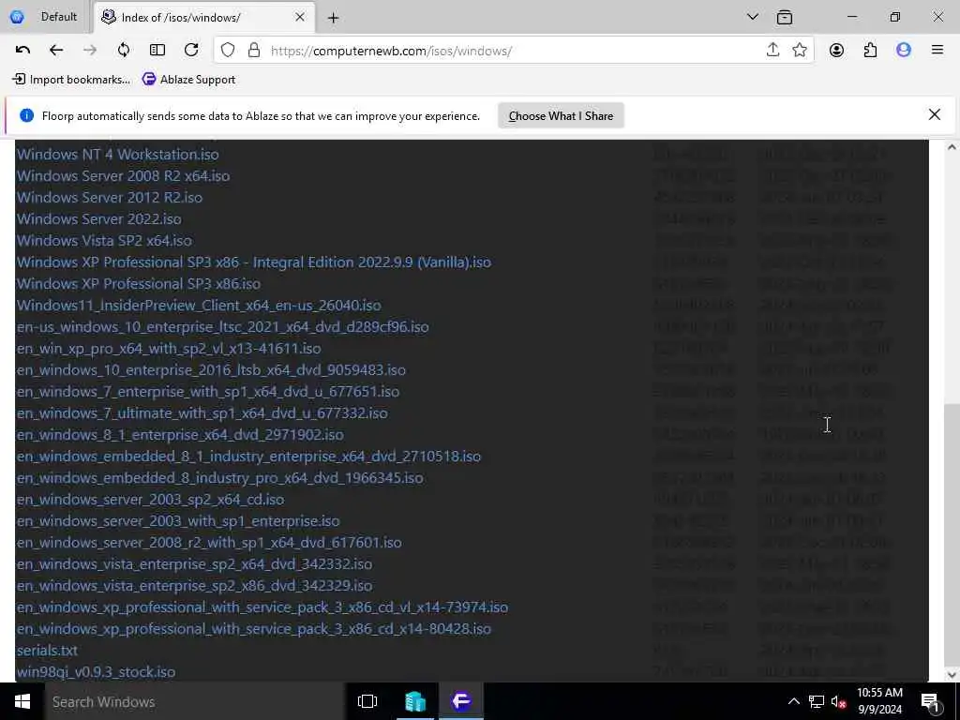Open en_windows_10_enterprise_2016_ltsb iso link
The width and height of the screenshot is (960, 720).
tap(211, 369)
